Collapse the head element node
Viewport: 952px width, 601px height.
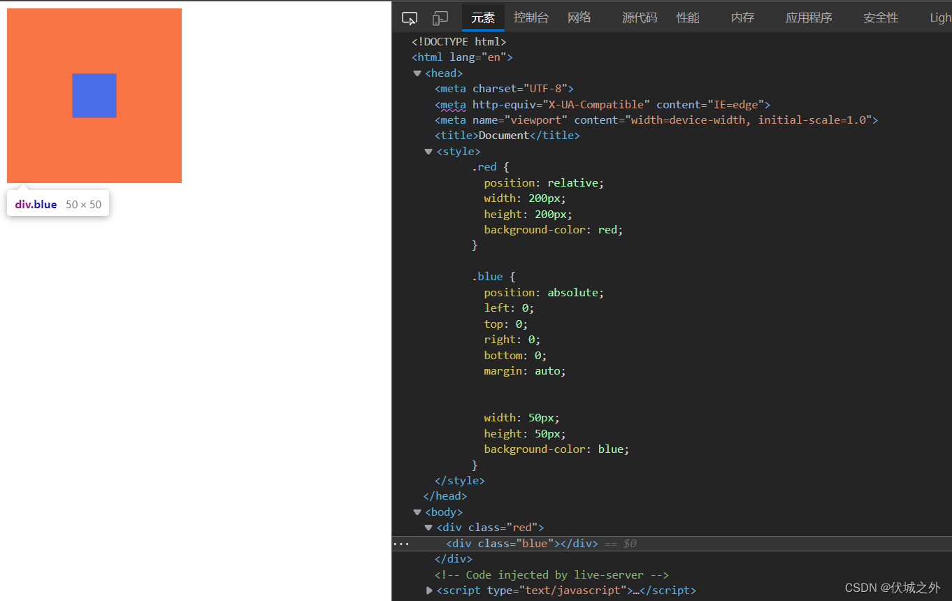[x=417, y=73]
